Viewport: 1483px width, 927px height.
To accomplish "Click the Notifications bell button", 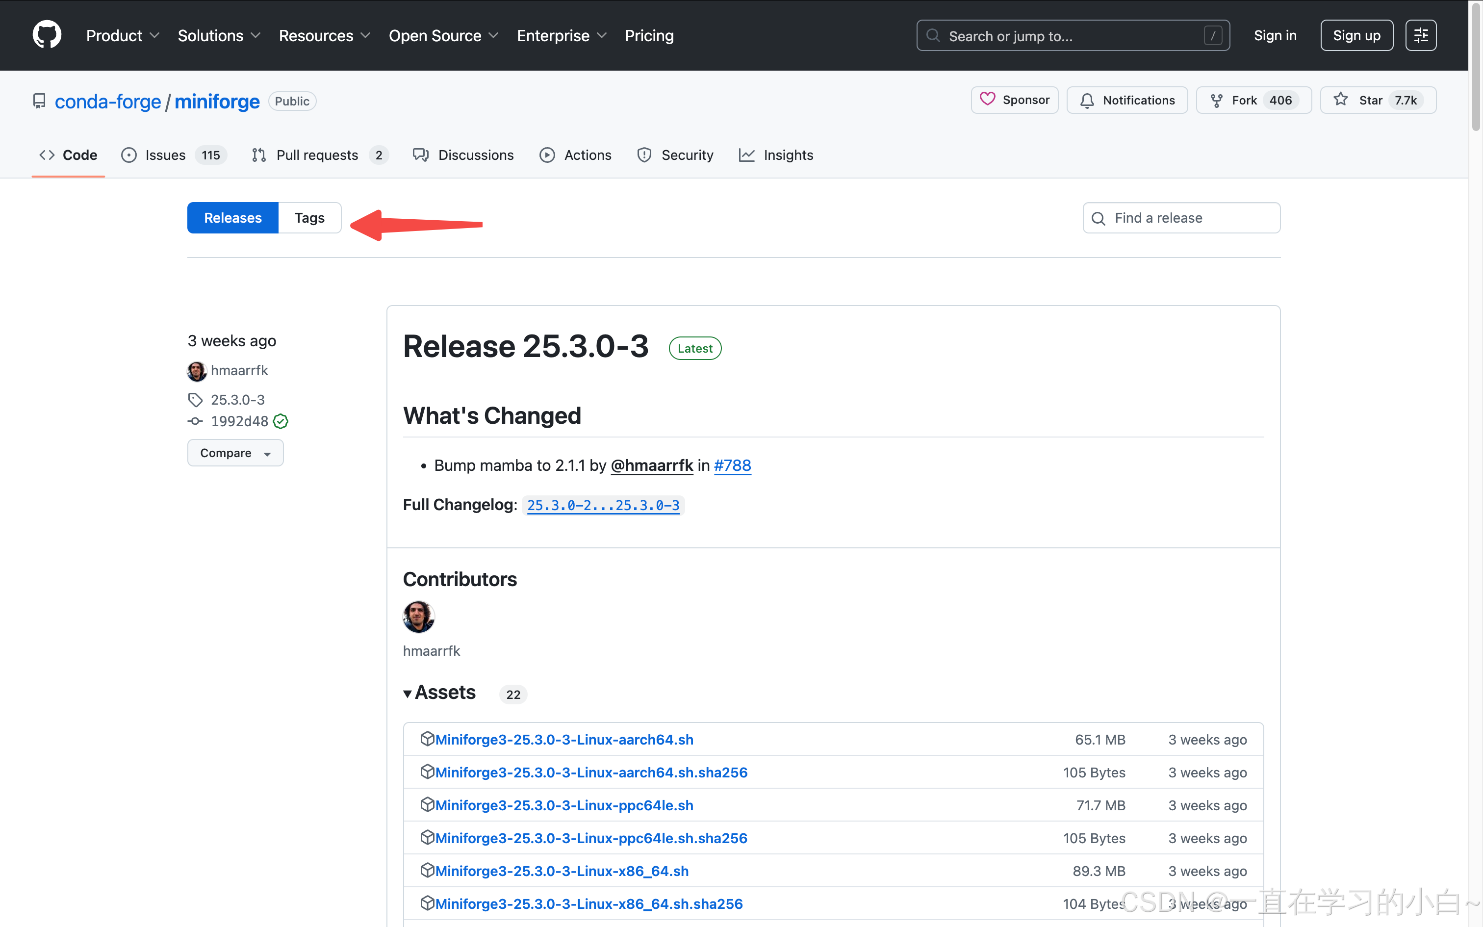I will click(1126, 100).
